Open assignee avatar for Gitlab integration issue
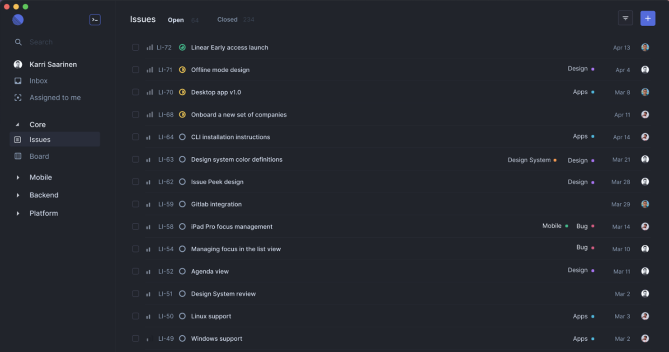 645,204
